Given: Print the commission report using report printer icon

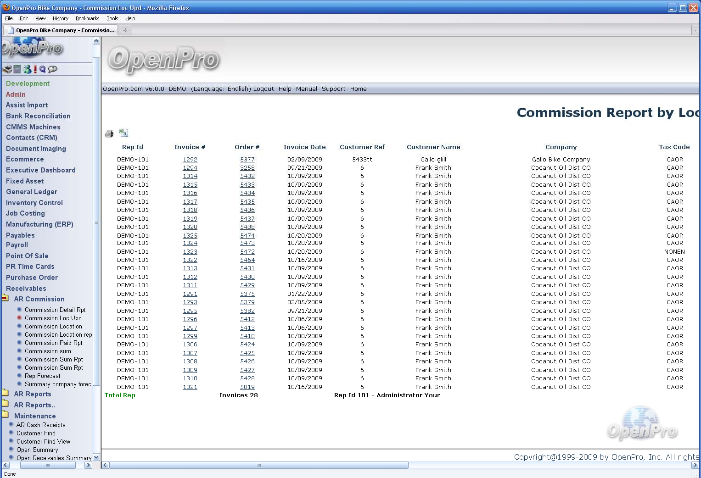Looking at the screenshot, I should point(109,133).
